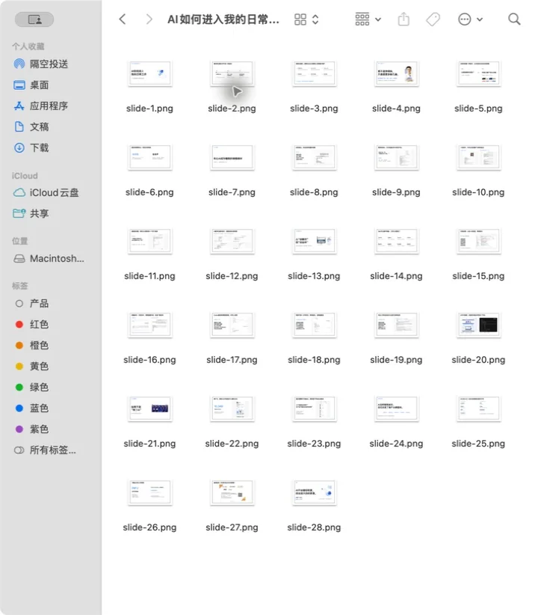535x615 pixels.
Task: Toggle the sidebar shared-screen button
Action: pyautogui.click(x=34, y=19)
